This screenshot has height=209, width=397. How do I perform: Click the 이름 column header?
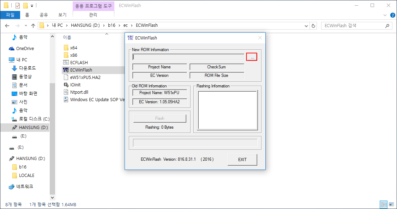[x=67, y=38]
